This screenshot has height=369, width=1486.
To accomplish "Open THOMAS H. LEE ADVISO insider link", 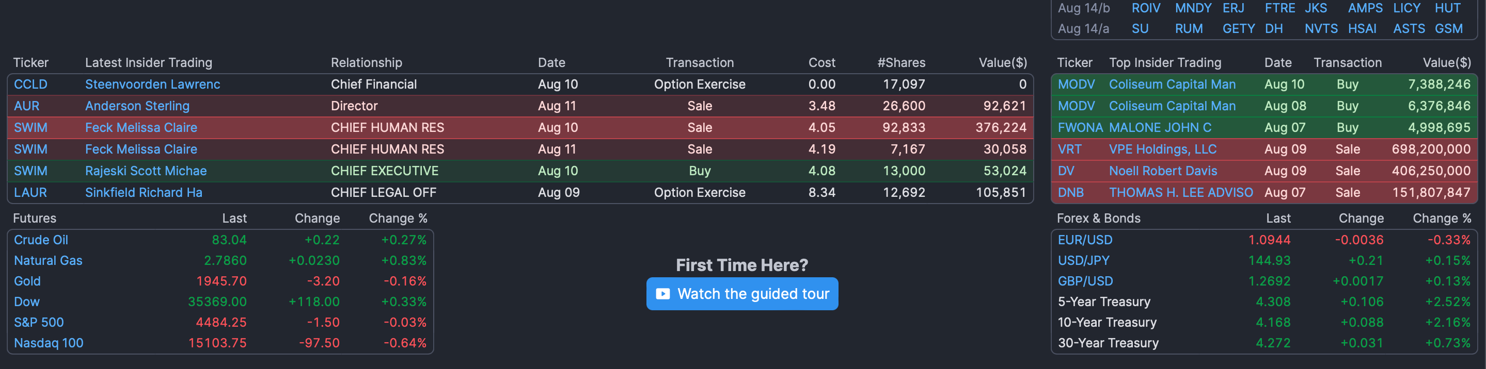I will pyautogui.click(x=1180, y=192).
